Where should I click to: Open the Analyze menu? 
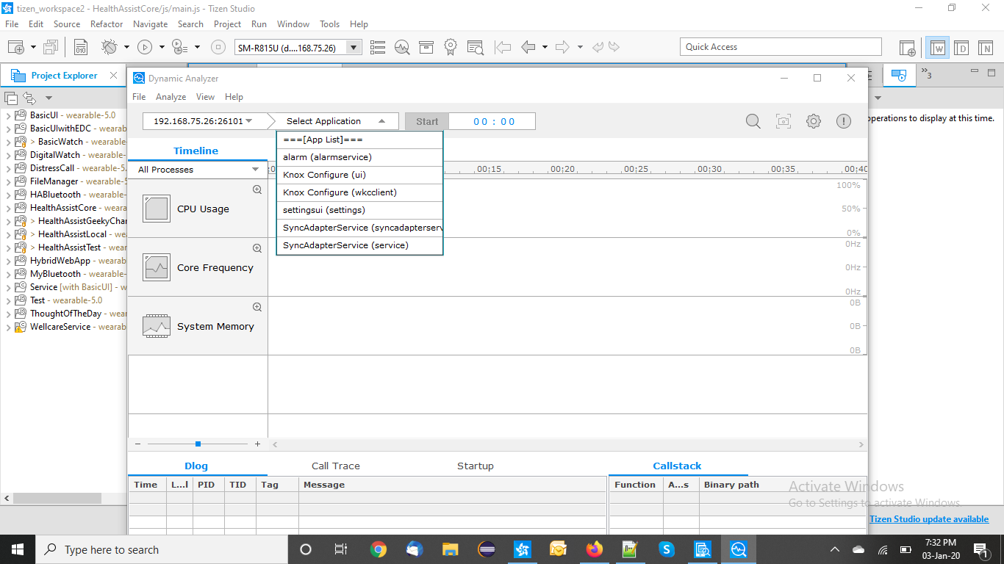(171, 97)
